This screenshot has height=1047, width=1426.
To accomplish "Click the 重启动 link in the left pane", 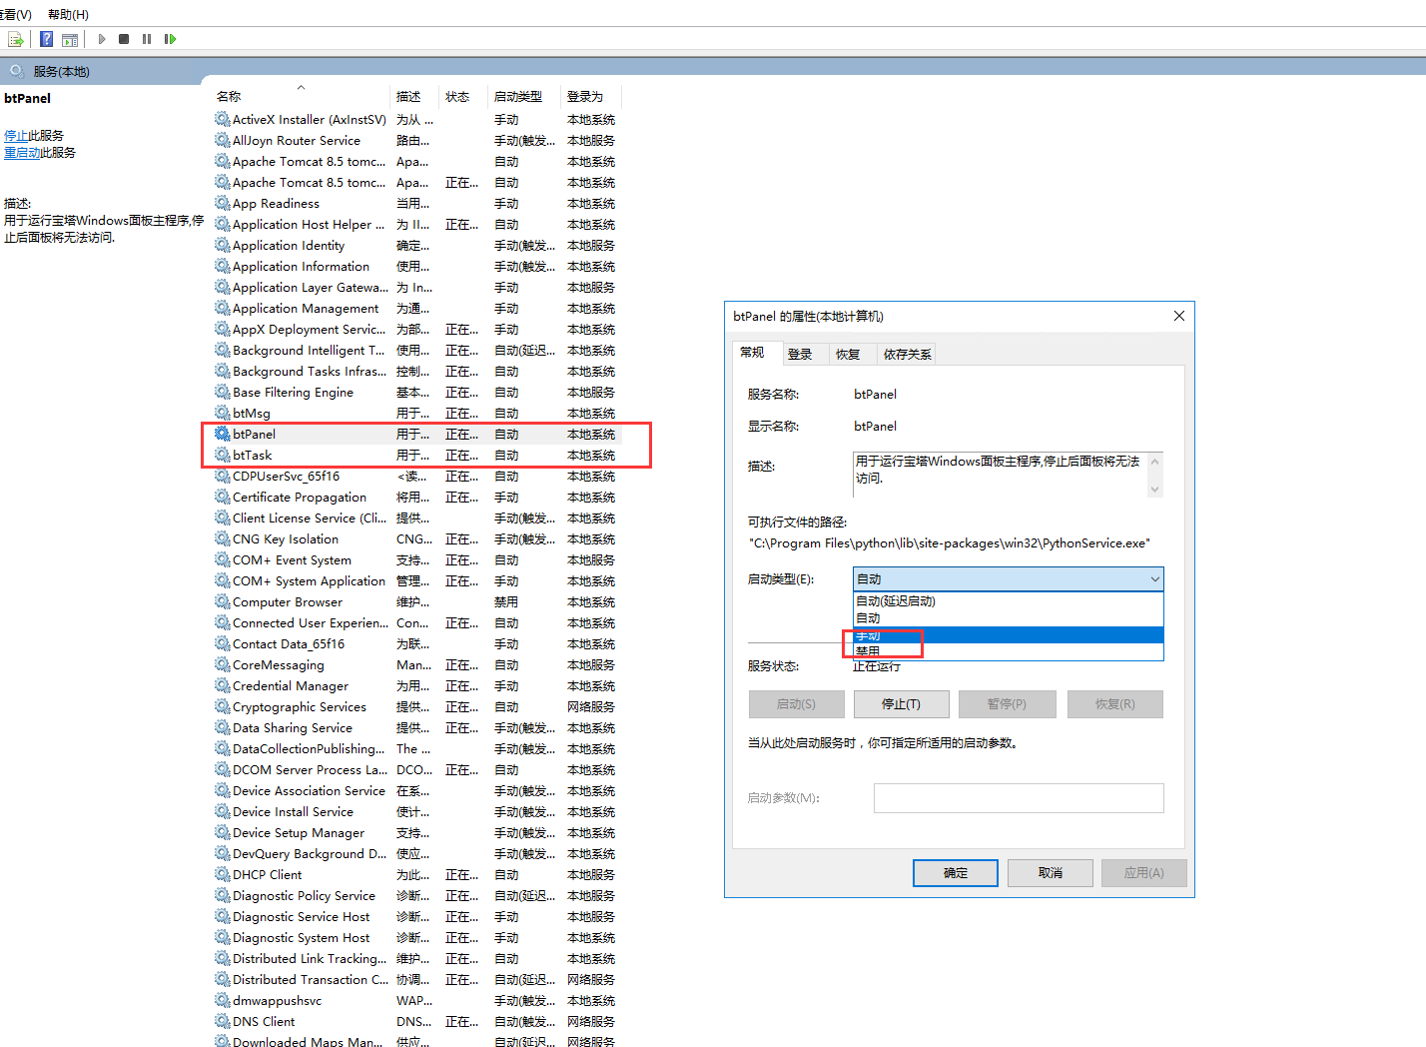I will 22,153.
